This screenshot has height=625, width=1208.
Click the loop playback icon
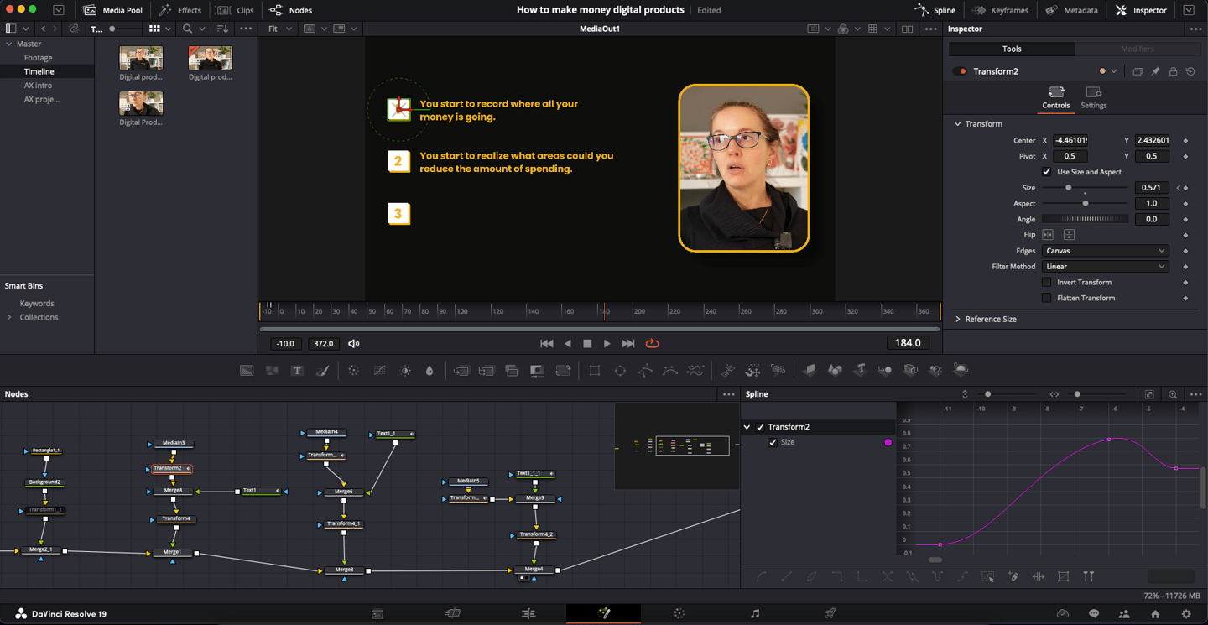pyautogui.click(x=652, y=343)
